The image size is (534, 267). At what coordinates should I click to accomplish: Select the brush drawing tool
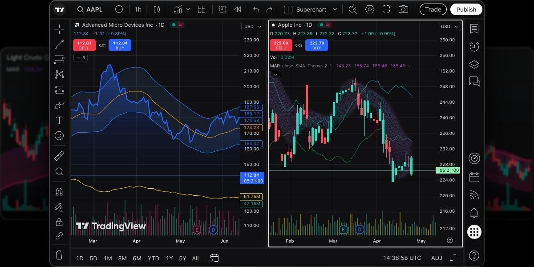point(59,105)
